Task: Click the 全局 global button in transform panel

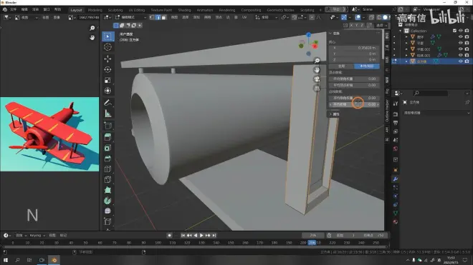Action: 341,66
